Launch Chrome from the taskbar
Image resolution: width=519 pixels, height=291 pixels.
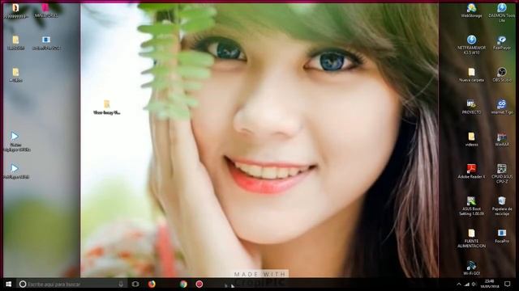coord(183,284)
